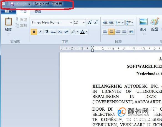Open the list style dropdown arrow
The width and height of the screenshot is (162, 127).
click(x=123, y=23)
